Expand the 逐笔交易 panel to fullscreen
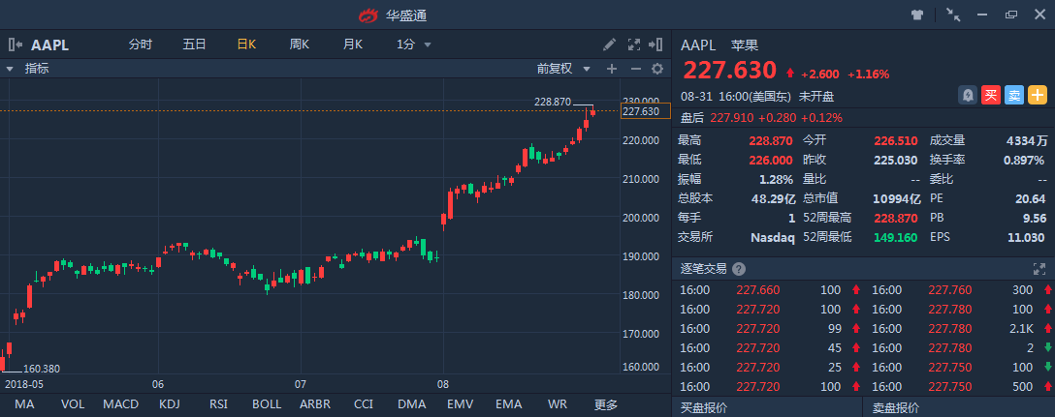 (1040, 269)
